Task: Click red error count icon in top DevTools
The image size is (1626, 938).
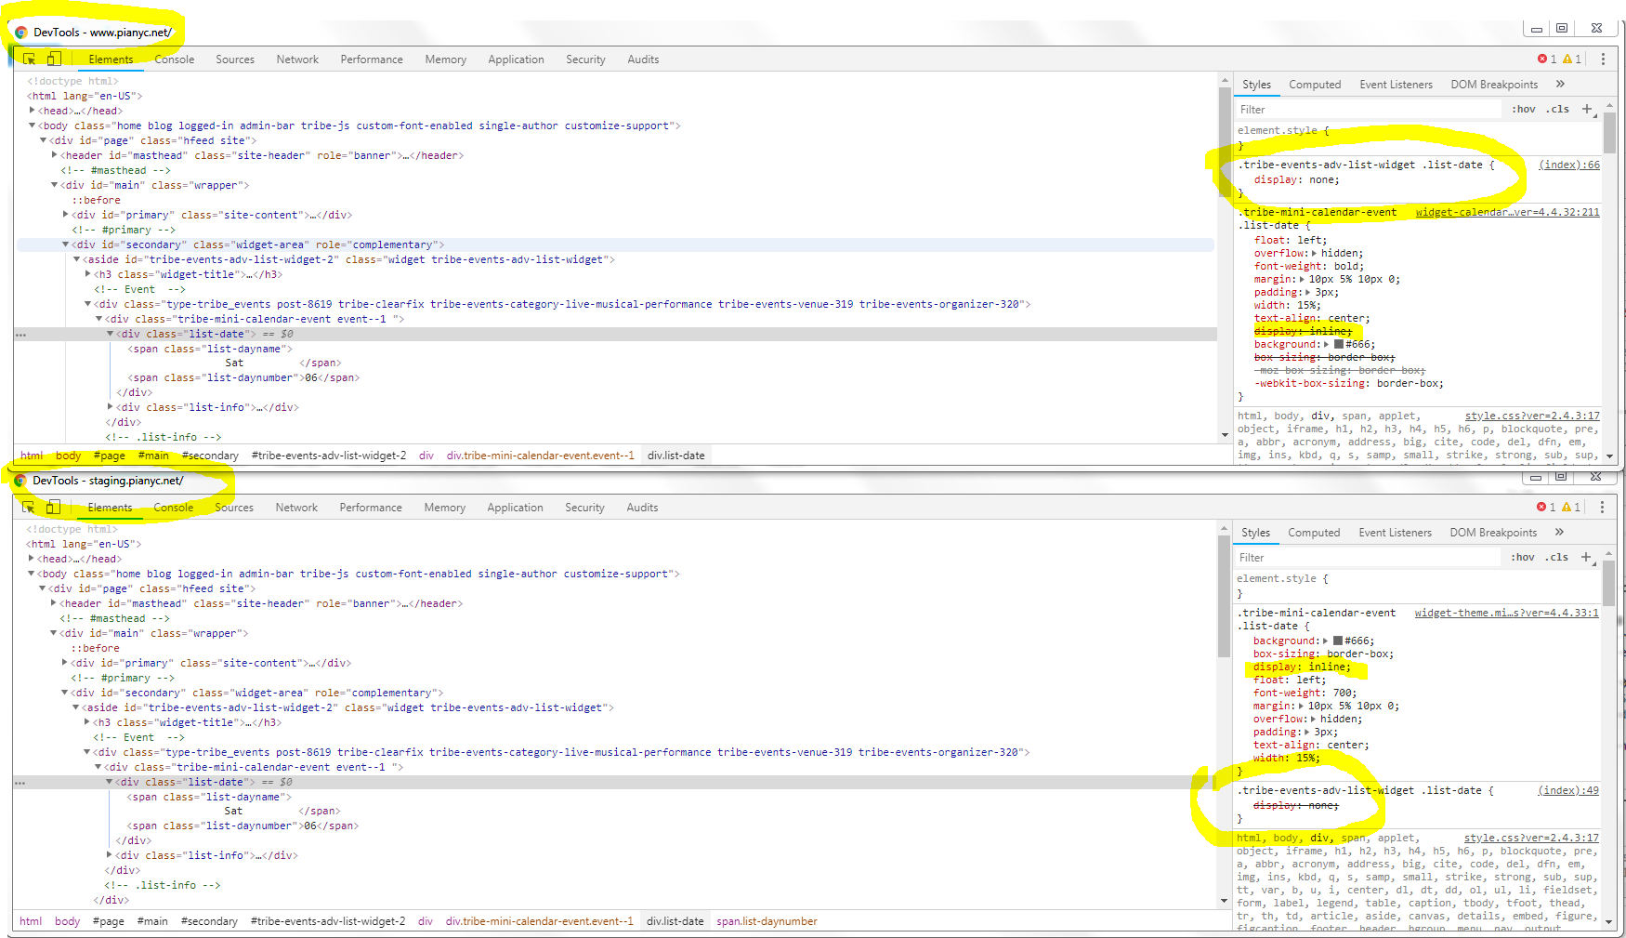Action: click(x=1542, y=59)
